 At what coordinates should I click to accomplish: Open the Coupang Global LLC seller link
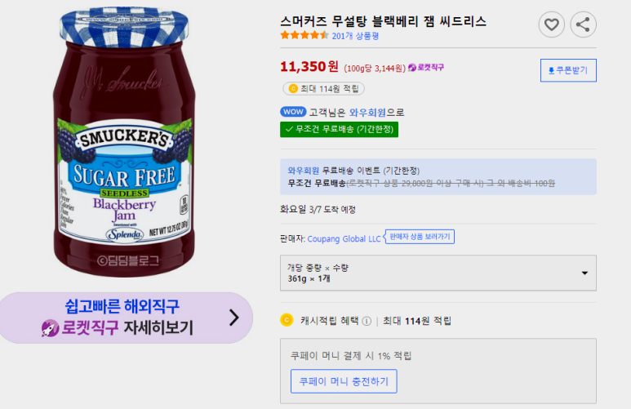(x=344, y=238)
